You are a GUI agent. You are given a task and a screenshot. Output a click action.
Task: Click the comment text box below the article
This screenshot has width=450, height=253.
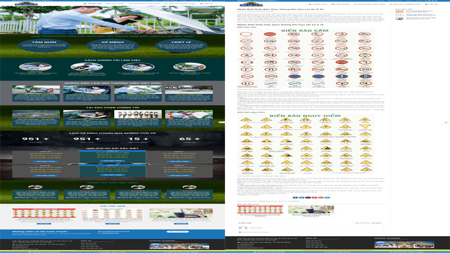(315, 228)
